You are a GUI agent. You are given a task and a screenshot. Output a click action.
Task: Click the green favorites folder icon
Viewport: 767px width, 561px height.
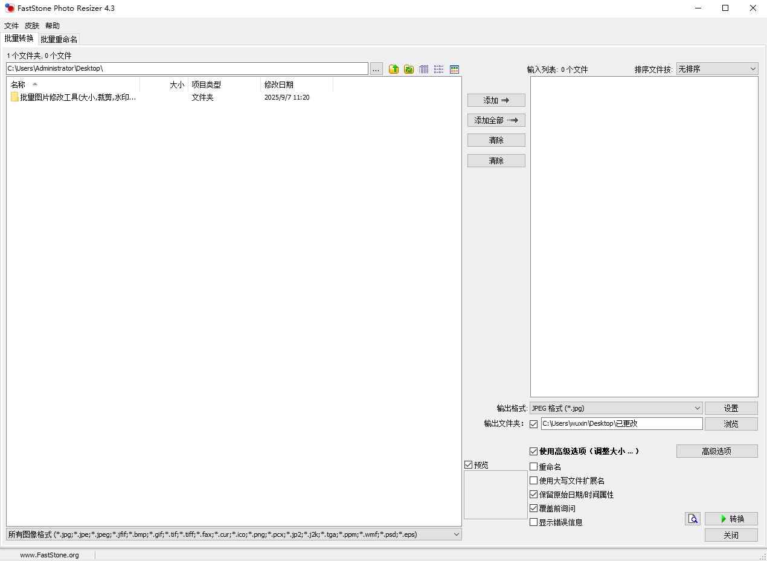[409, 69]
